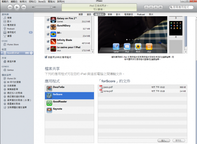The width and height of the screenshot is (197, 144).
Task: Click the Galaxy on Fire 2 app icon
Action: (x=53, y=20)
